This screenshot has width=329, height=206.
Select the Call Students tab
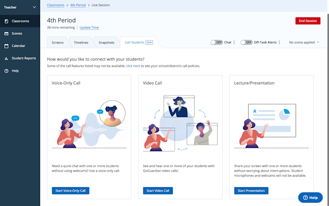tap(139, 42)
